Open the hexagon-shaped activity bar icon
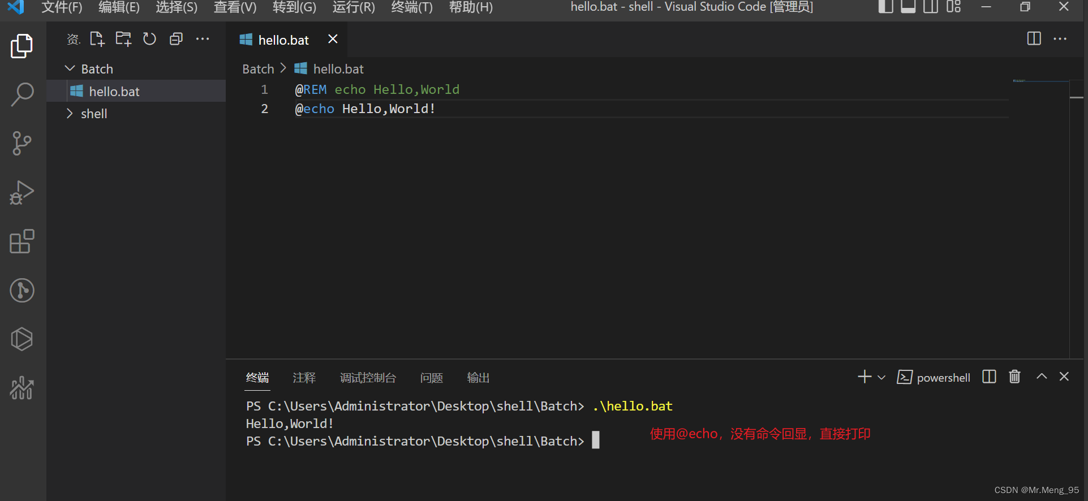The width and height of the screenshot is (1088, 501). [x=22, y=339]
